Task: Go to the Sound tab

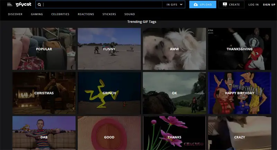Action: tap(129, 14)
